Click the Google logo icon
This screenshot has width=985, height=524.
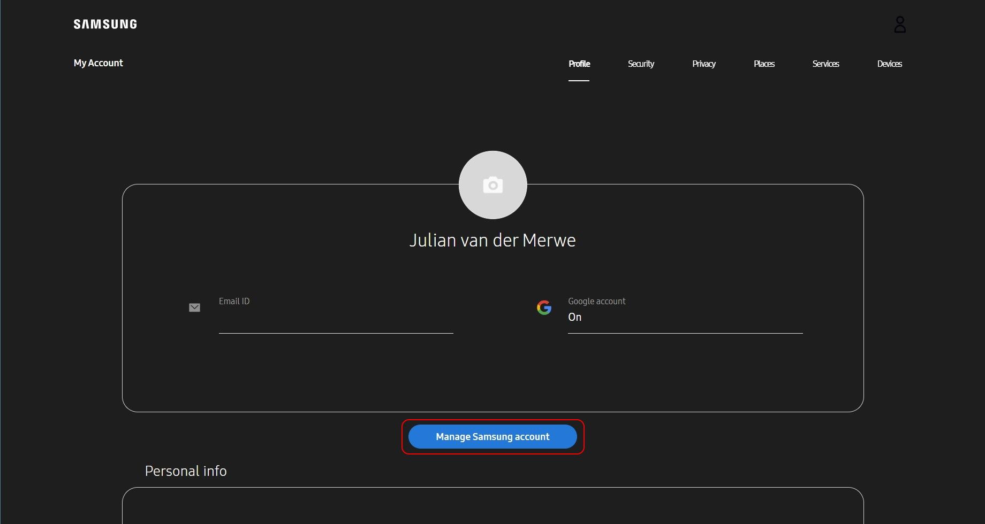tap(544, 307)
